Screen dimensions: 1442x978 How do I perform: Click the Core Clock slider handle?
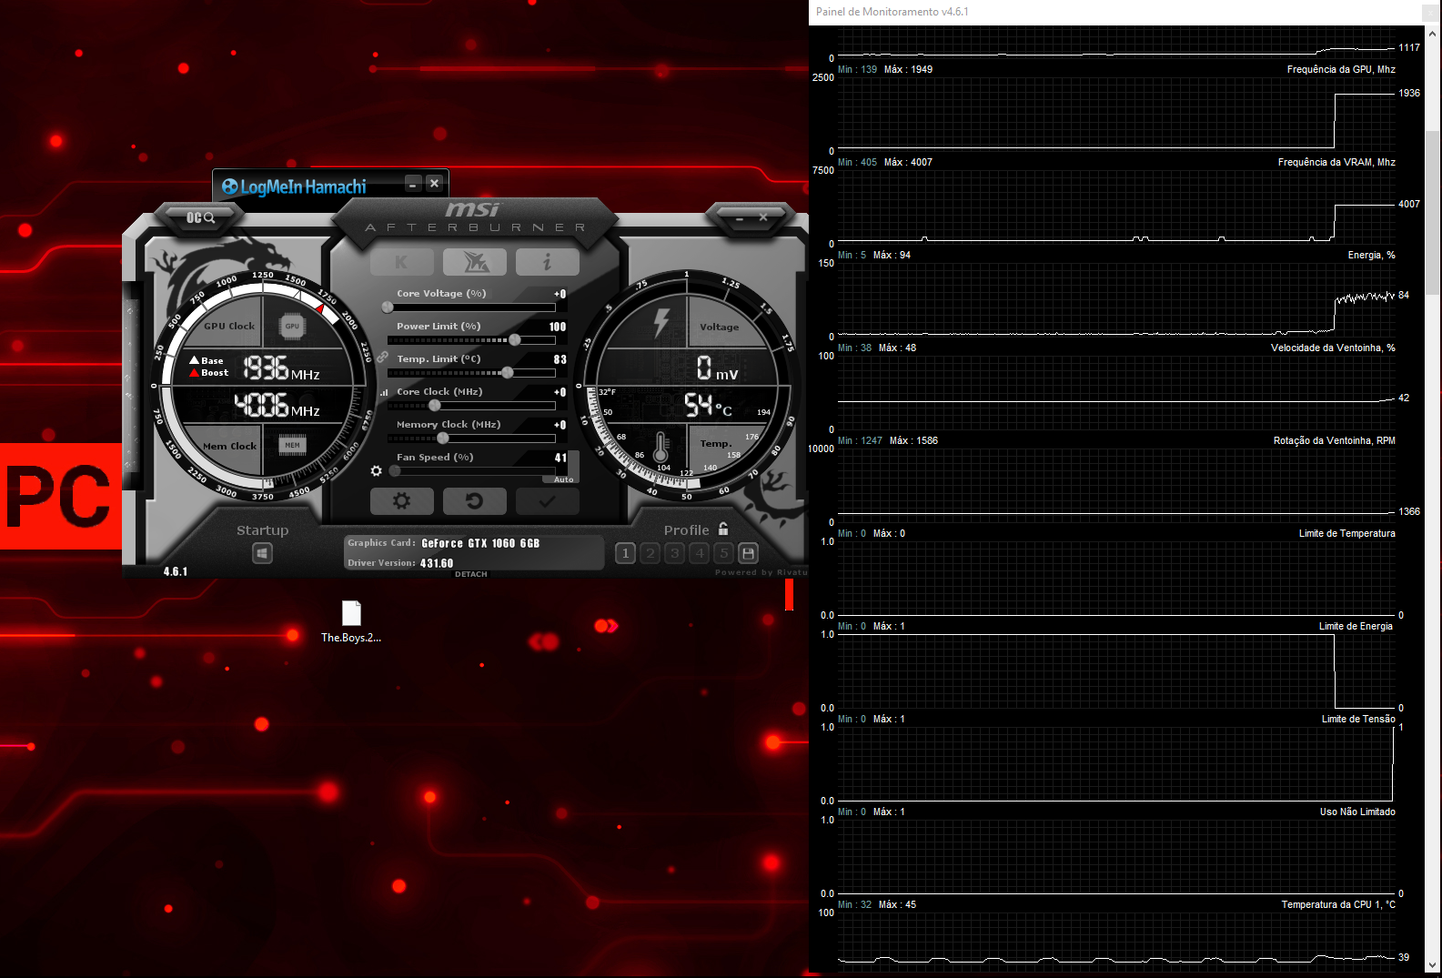point(435,405)
